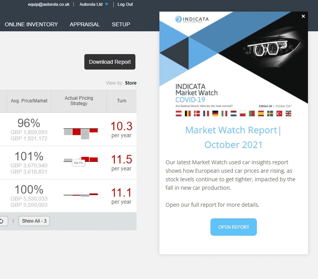Viewport: 318px width, 279px height.
Task: Click the Show All - 3 button
Action: tap(34, 221)
